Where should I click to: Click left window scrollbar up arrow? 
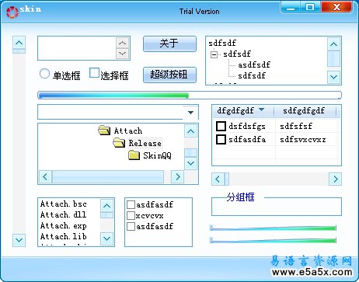(x=19, y=43)
